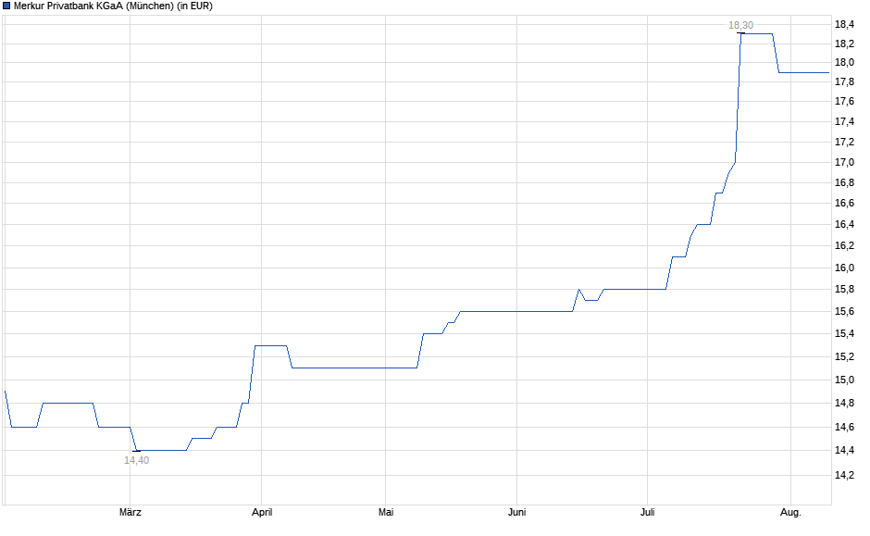Image resolution: width=870 pixels, height=536 pixels.
Task: Click the 15,6 y-axis value
Action: pos(844,312)
